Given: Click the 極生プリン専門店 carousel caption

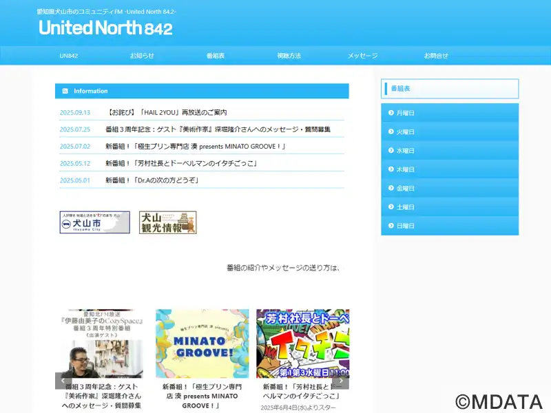Looking at the screenshot, I should [202, 396].
